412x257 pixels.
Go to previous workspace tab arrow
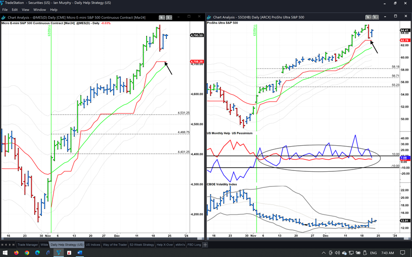[x=6, y=245]
